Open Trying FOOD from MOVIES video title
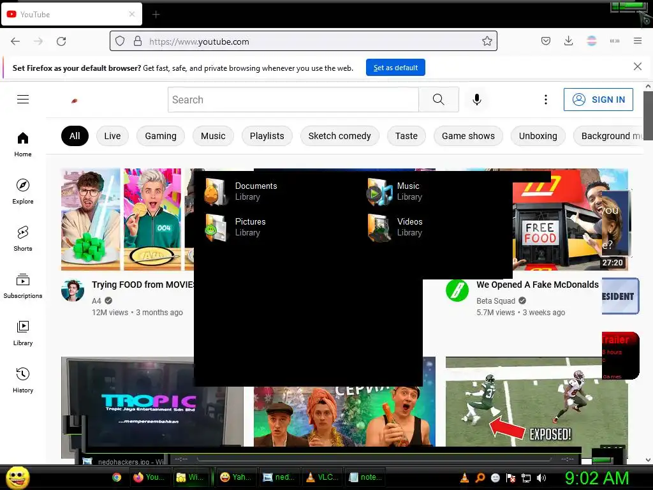 tap(143, 285)
